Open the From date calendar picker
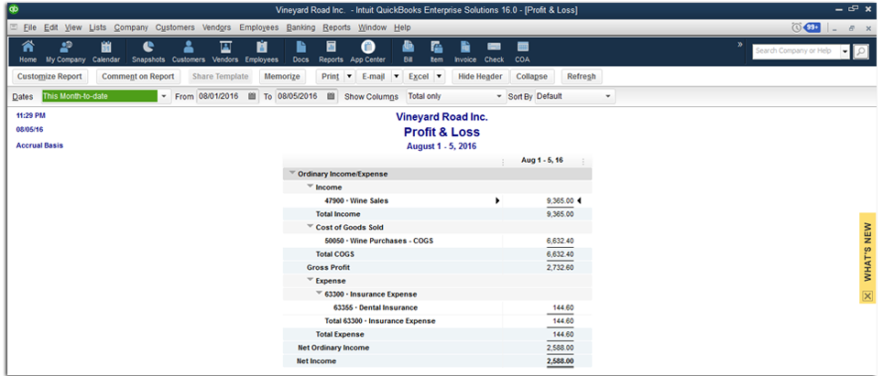This screenshot has height=376, width=883. [253, 96]
